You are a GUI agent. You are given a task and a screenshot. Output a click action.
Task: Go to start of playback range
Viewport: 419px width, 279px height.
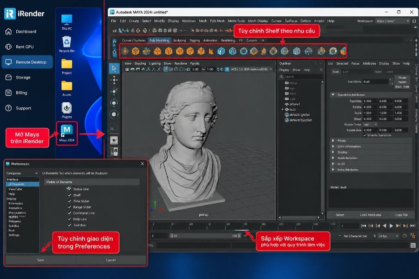click(x=364, y=226)
